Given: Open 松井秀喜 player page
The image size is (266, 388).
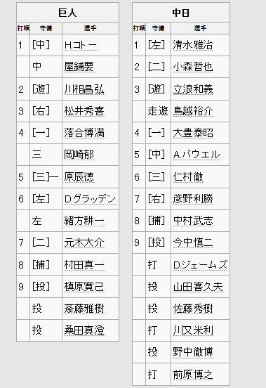Looking at the screenshot, I should 84,111.
